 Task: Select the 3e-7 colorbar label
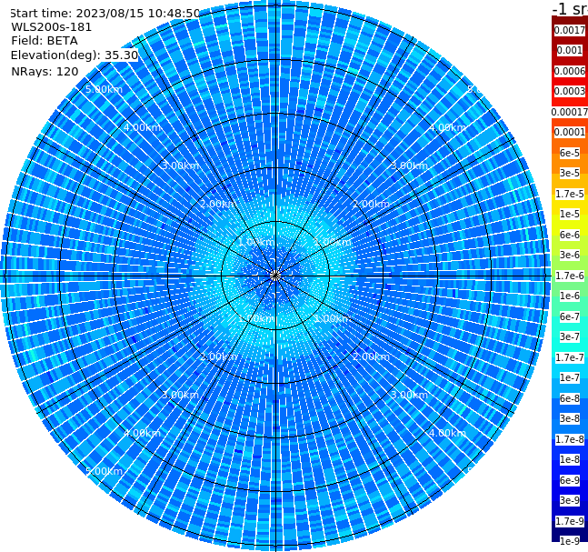(570, 336)
